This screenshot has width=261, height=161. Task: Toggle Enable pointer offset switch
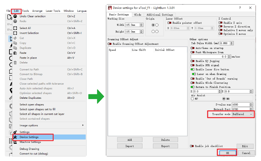click(170, 23)
